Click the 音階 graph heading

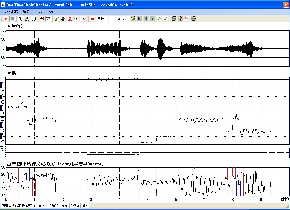(x=11, y=73)
